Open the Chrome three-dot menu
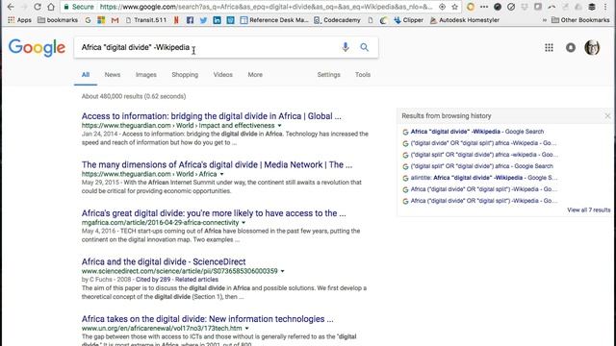Image resolution: width=616 pixels, height=346 pixels. [605, 7]
